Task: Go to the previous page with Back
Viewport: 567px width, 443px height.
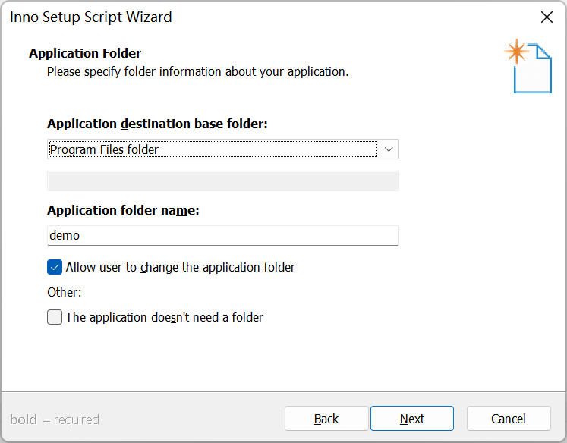Action: (326, 419)
